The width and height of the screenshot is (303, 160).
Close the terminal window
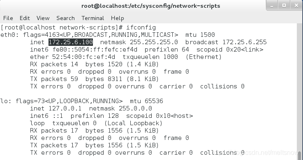pos(296,6)
